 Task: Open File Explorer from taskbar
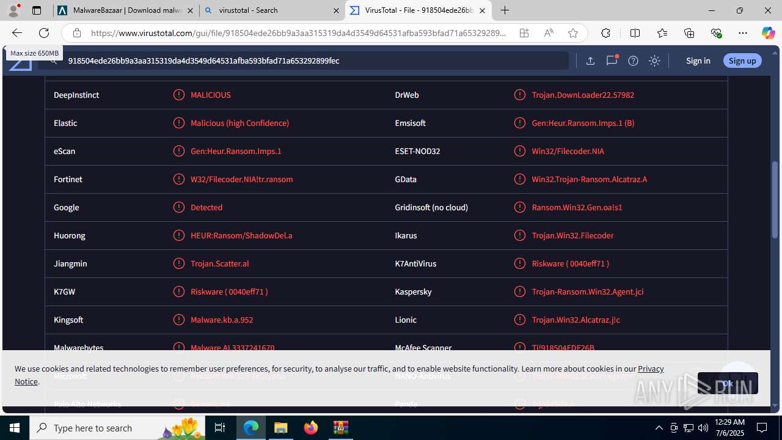coord(281,428)
